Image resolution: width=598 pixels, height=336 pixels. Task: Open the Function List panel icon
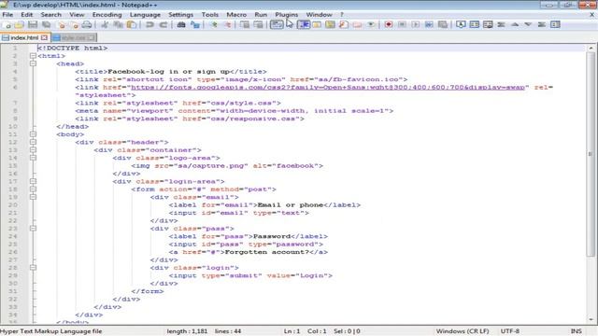344,25
